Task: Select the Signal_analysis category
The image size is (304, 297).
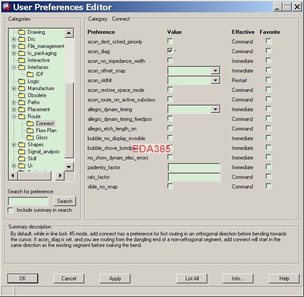Action: click(x=43, y=152)
